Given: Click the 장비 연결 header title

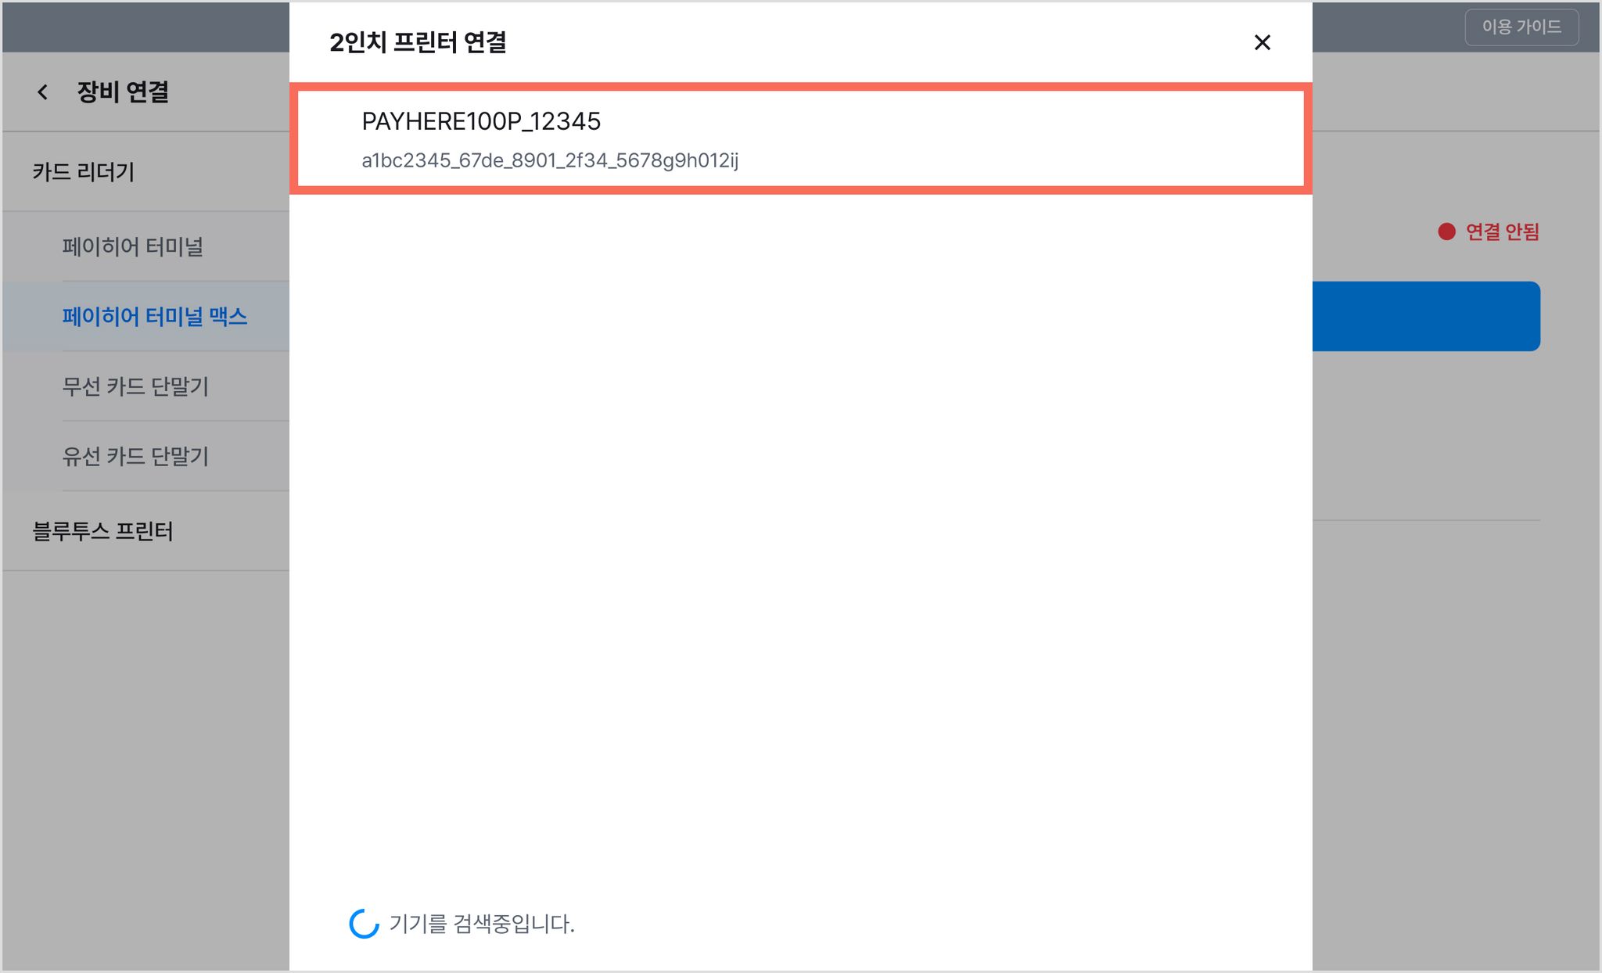Looking at the screenshot, I should [123, 92].
